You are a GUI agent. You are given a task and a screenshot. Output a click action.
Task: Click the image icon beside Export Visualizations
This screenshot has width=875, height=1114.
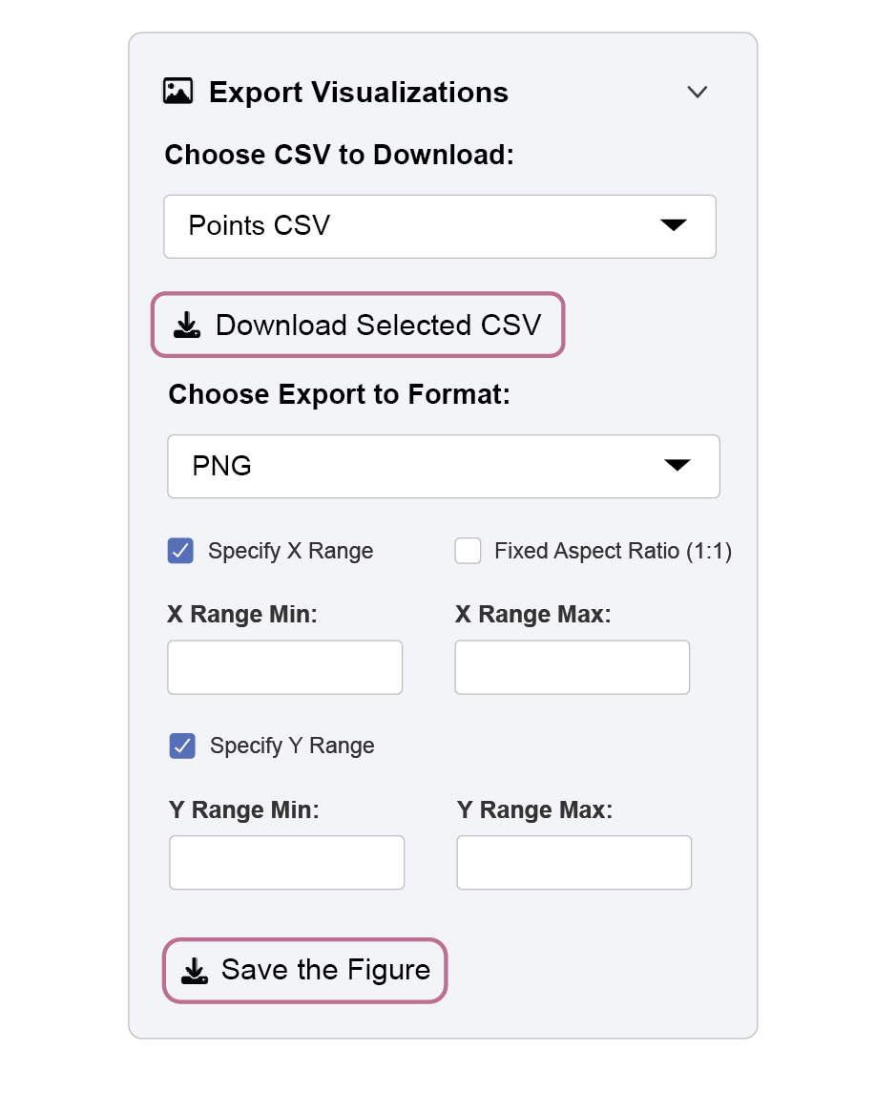click(178, 92)
